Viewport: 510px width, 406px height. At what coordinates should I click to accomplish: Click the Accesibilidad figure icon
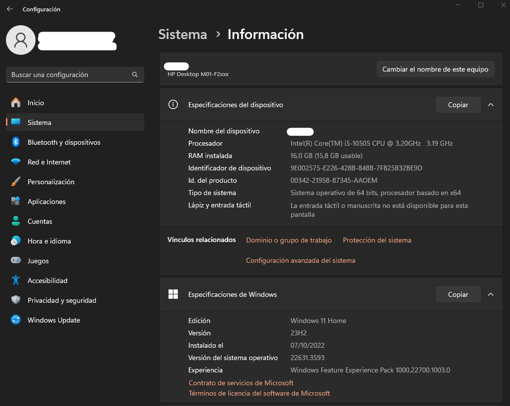click(x=16, y=280)
